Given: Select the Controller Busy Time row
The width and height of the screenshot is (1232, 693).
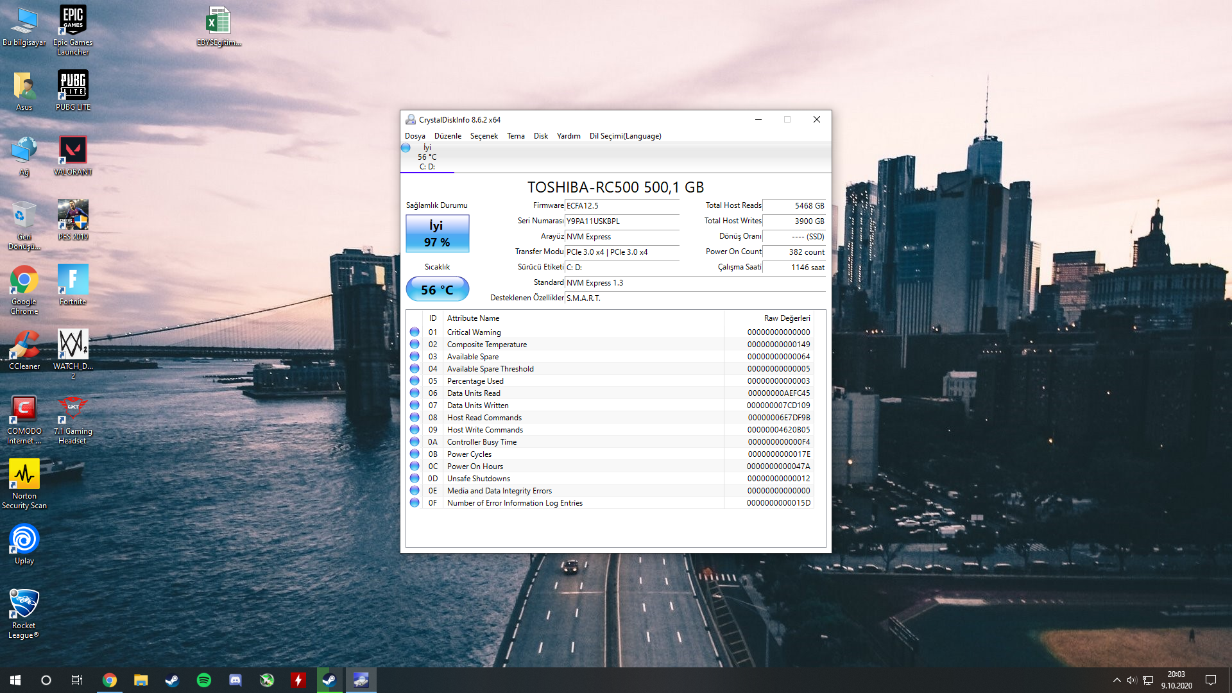Looking at the screenshot, I should (610, 442).
